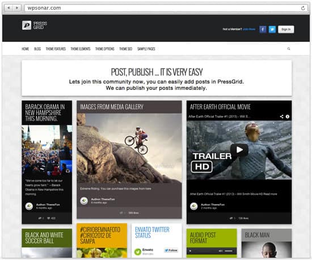This screenshot has height=260, width=312.
Task: Go to the Home menu item
Action: click(x=26, y=49)
